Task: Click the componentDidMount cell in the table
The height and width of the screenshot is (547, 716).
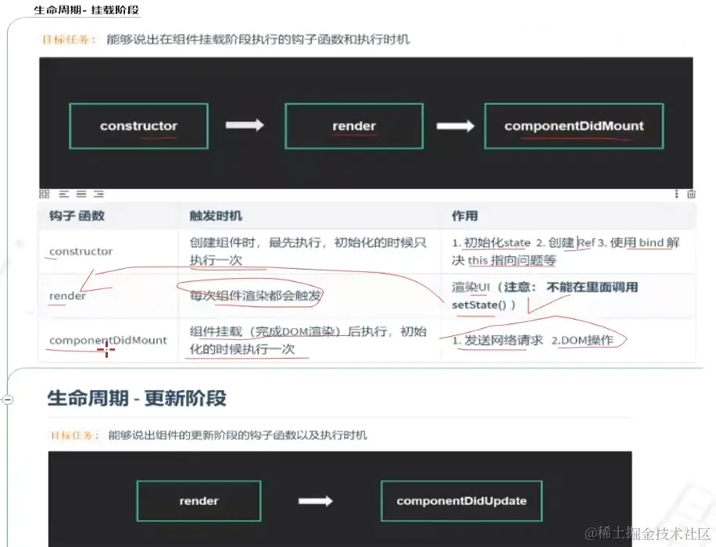Action: [x=109, y=341]
